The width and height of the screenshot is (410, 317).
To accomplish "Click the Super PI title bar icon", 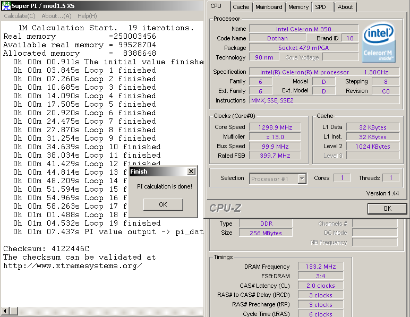I will (6, 6).
